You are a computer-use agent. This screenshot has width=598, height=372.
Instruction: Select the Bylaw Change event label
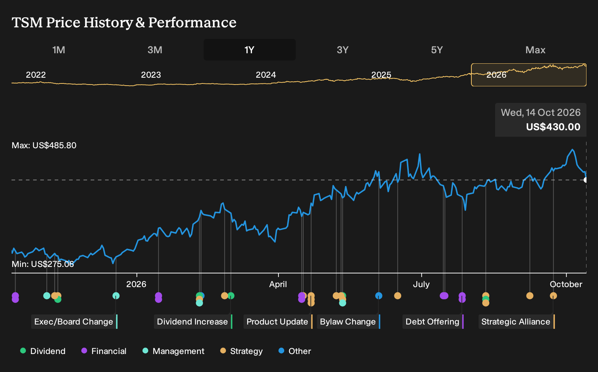(348, 322)
